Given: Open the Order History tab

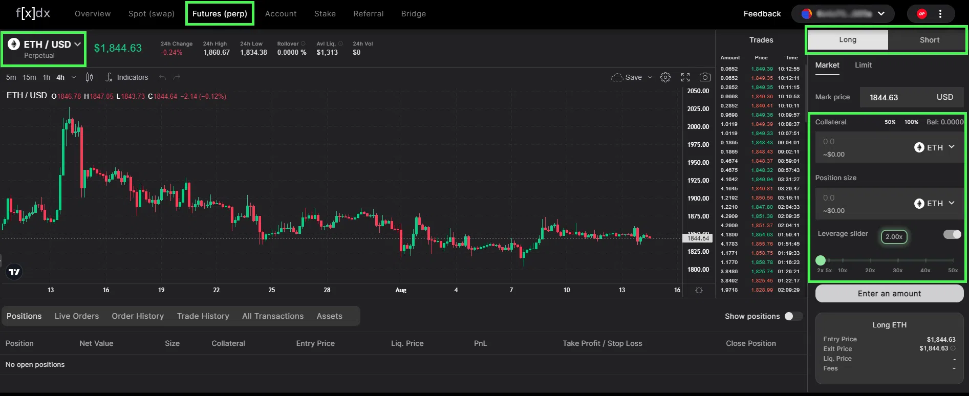Looking at the screenshot, I should point(138,316).
